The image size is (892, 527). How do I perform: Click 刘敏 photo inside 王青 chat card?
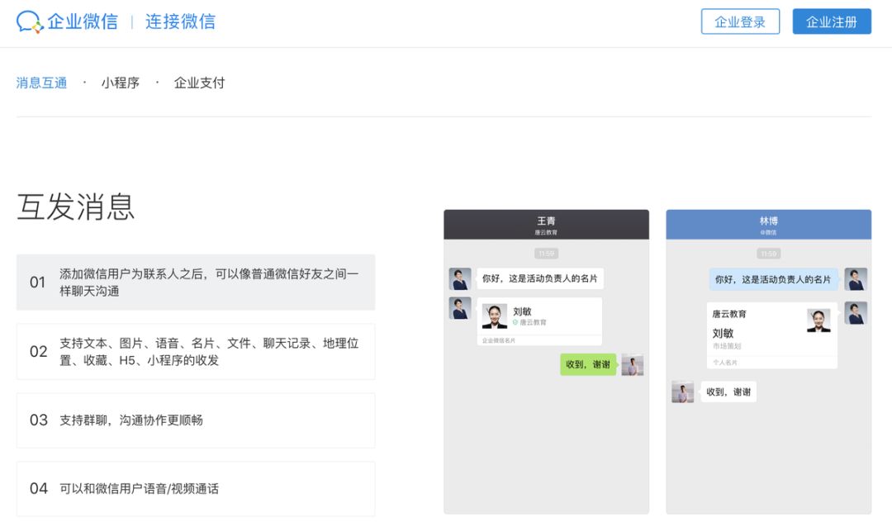pyautogui.click(x=495, y=316)
